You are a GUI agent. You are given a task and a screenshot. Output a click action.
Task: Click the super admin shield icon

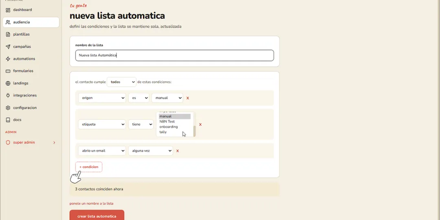pyautogui.click(x=8, y=143)
